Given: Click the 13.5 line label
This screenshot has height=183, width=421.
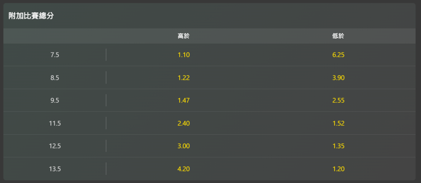Looking at the screenshot, I should 55,169.
